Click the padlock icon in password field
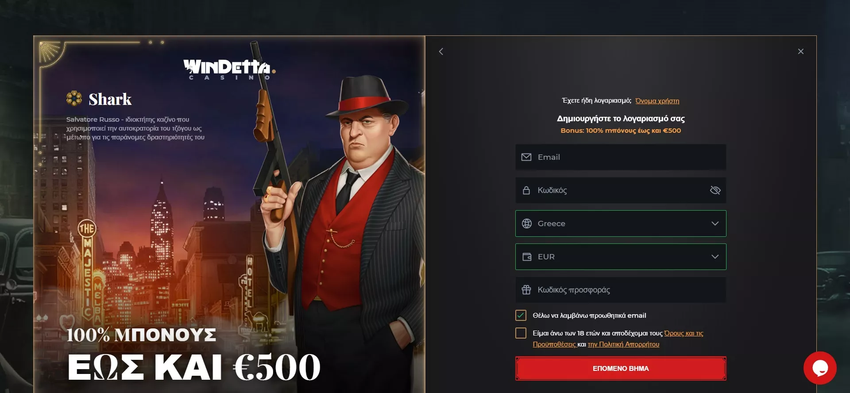850x393 pixels. (526, 190)
